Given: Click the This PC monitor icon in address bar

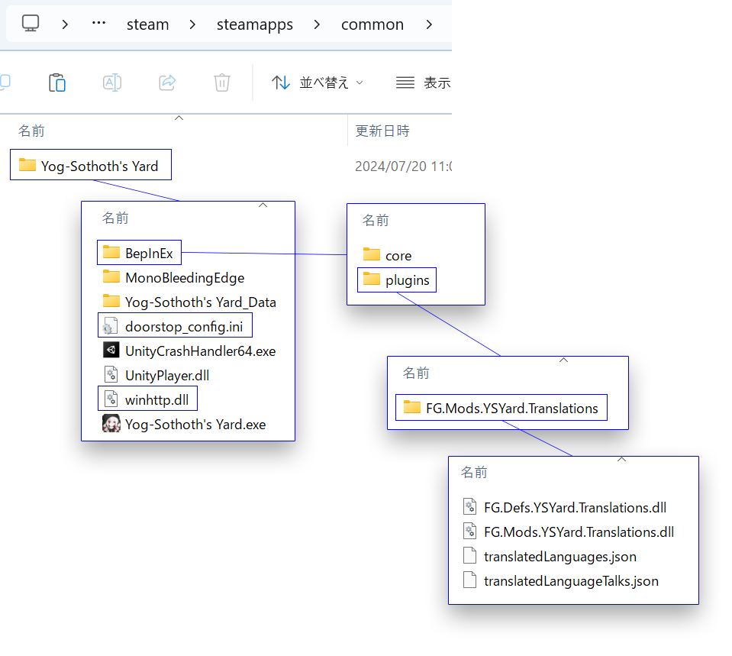Looking at the screenshot, I should click(31, 23).
